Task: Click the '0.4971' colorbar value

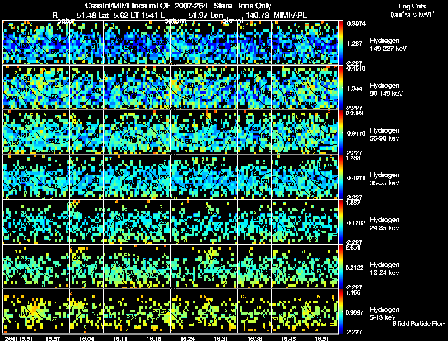Action: (x=356, y=178)
